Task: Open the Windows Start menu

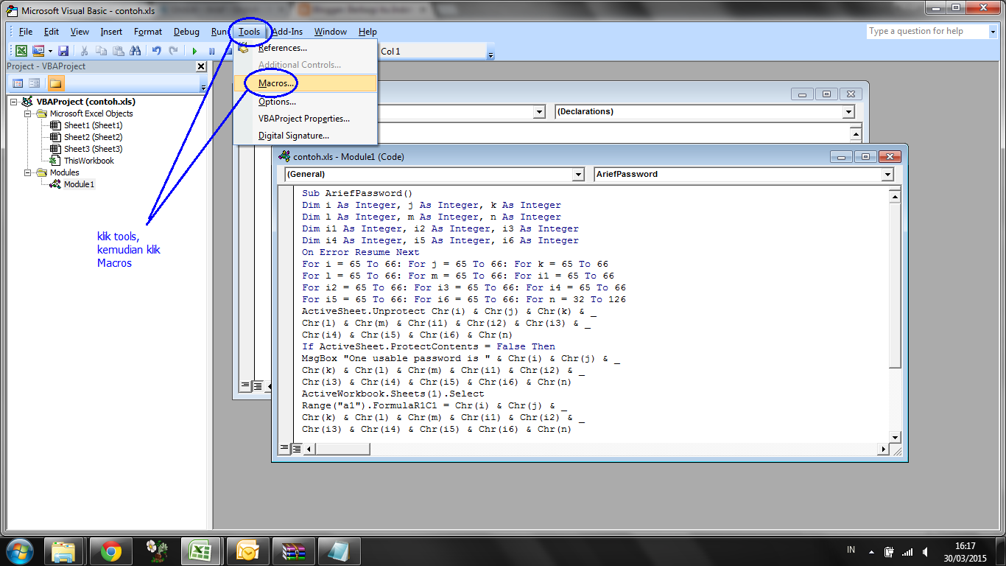Action: coord(19,551)
